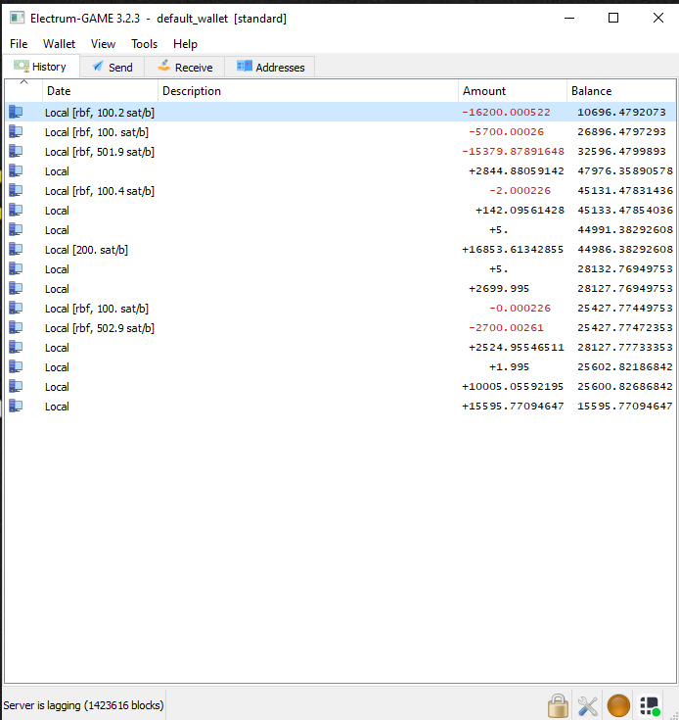Click the transaction icon for the -2.000226 row

pyautogui.click(x=16, y=191)
